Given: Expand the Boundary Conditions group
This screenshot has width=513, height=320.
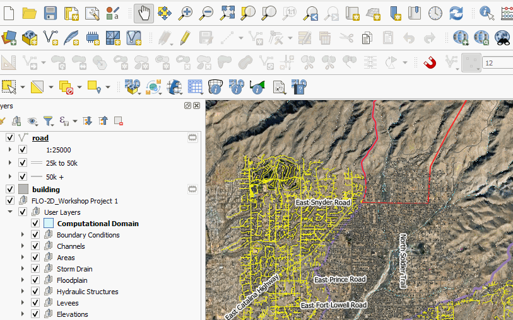Looking at the screenshot, I should pos(23,235).
